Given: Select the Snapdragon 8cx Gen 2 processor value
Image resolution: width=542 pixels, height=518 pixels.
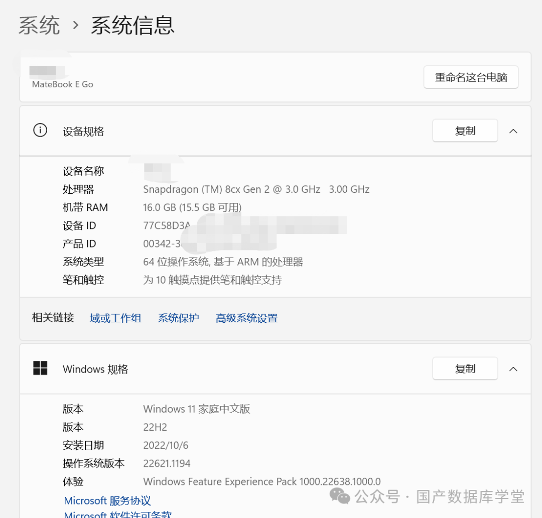Looking at the screenshot, I should pos(256,189).
